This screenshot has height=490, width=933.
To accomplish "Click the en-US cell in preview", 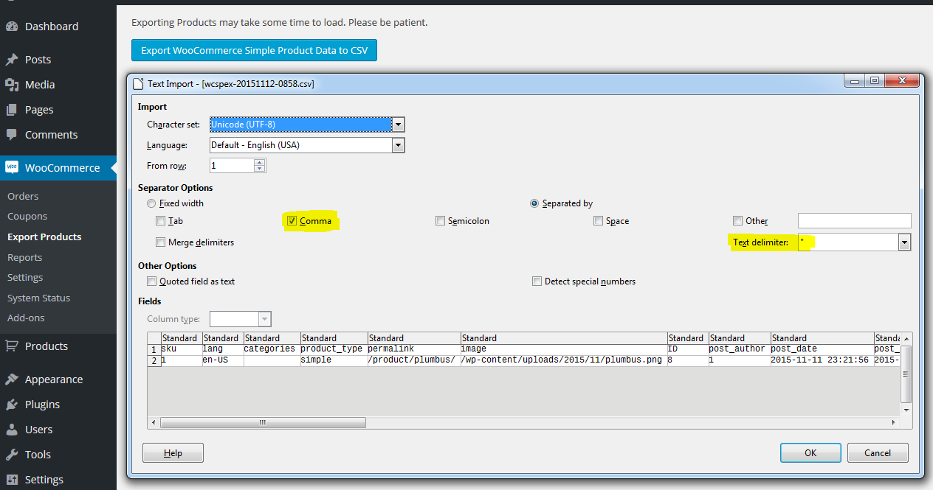I will (221, 360).
